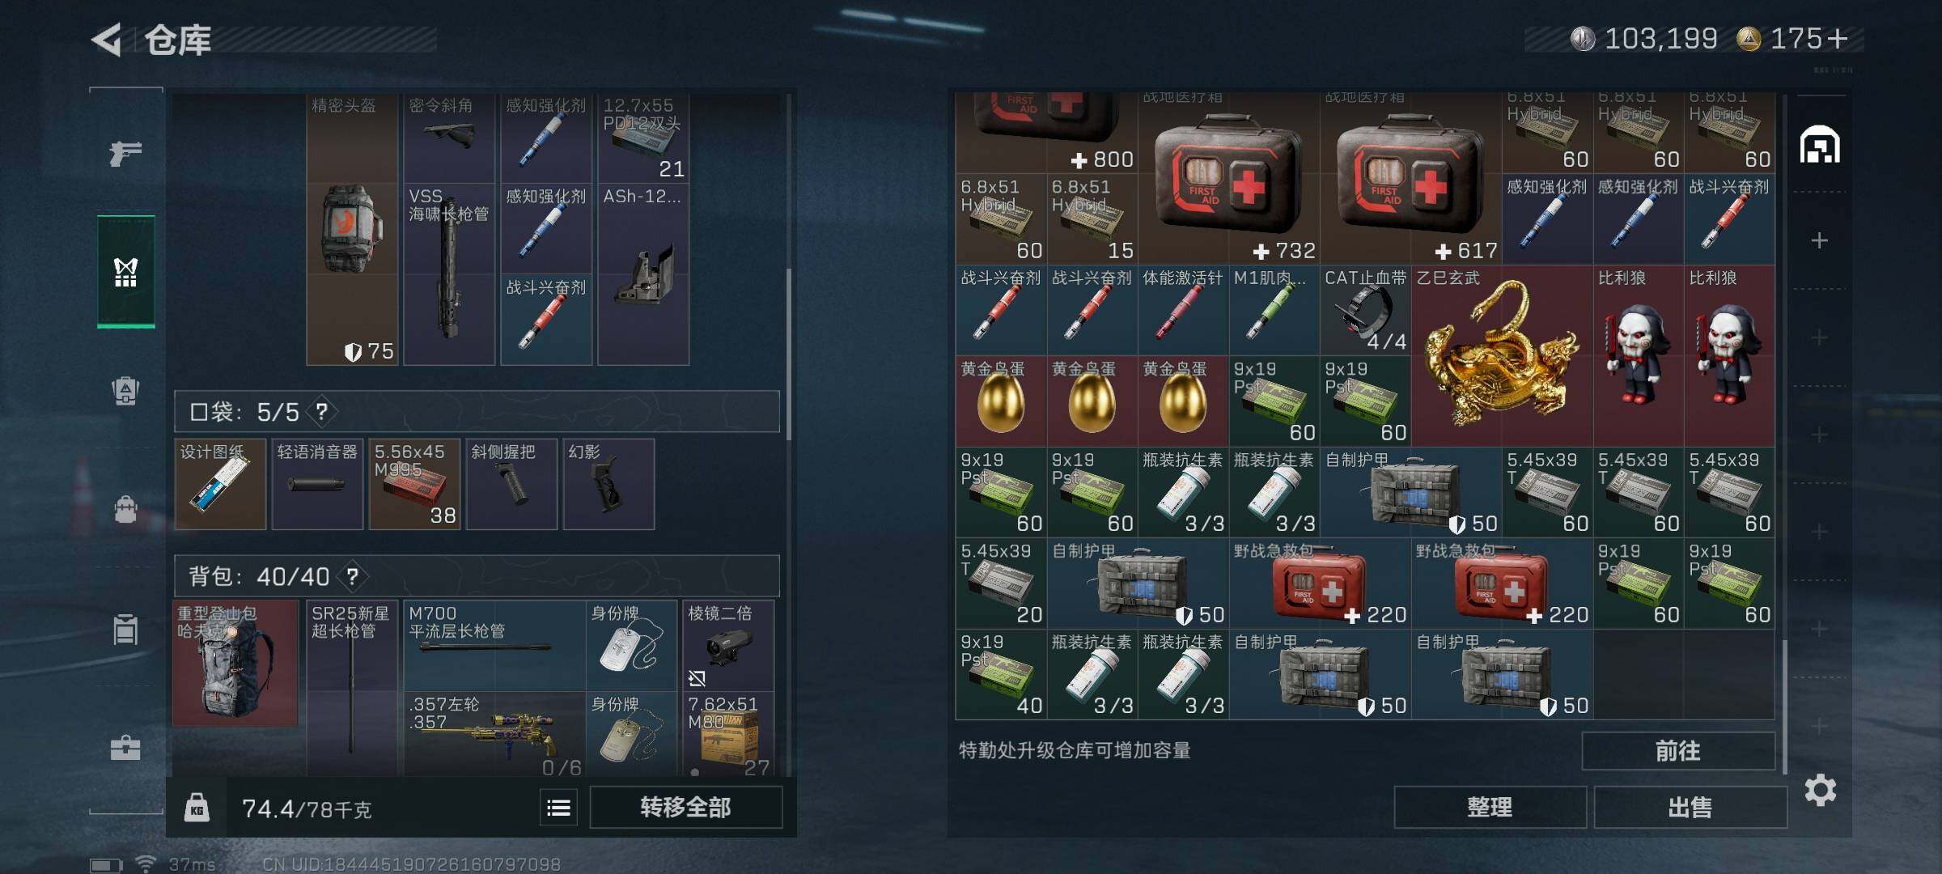1942x874 pixels.
Task: Select the 乙巳玄武 golden statue item
Action: click(x=1502, y=355)
